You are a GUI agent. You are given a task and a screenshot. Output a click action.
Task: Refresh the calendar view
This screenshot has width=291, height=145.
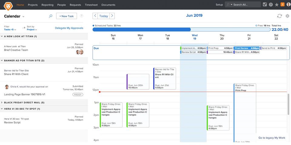(x=279, y=16)
